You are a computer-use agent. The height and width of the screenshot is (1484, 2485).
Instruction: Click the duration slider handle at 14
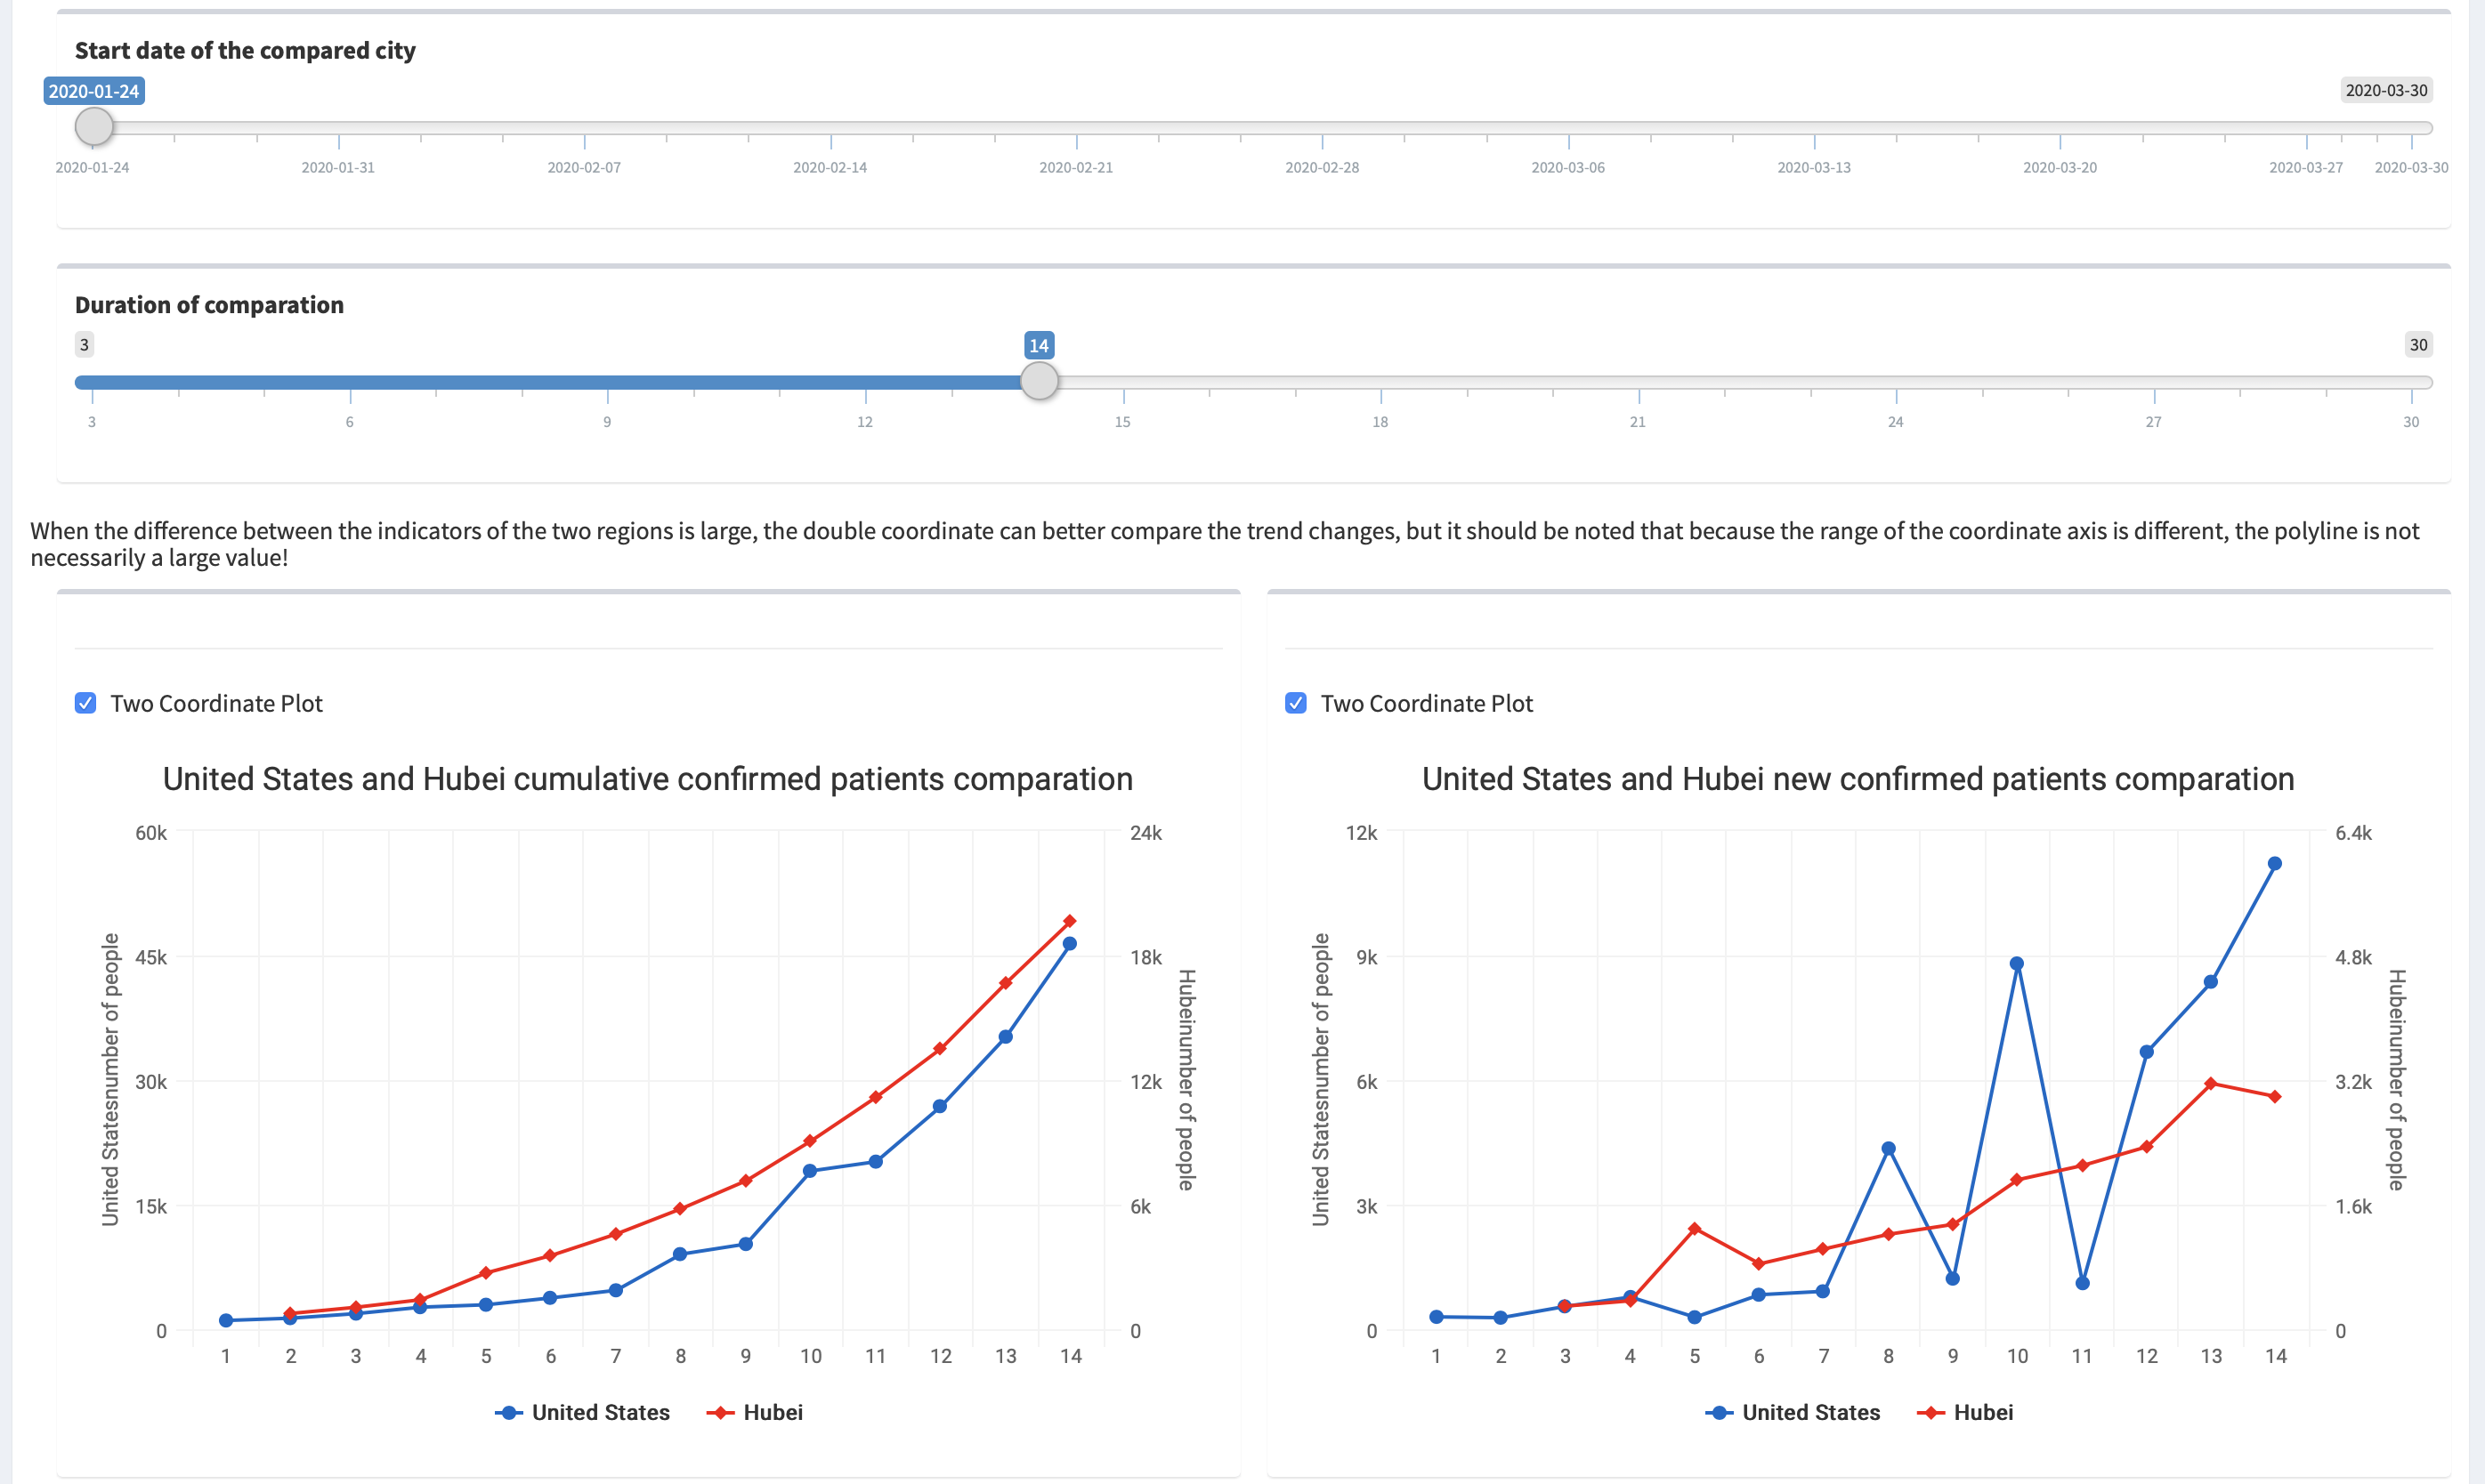(x=1040, y=381)
